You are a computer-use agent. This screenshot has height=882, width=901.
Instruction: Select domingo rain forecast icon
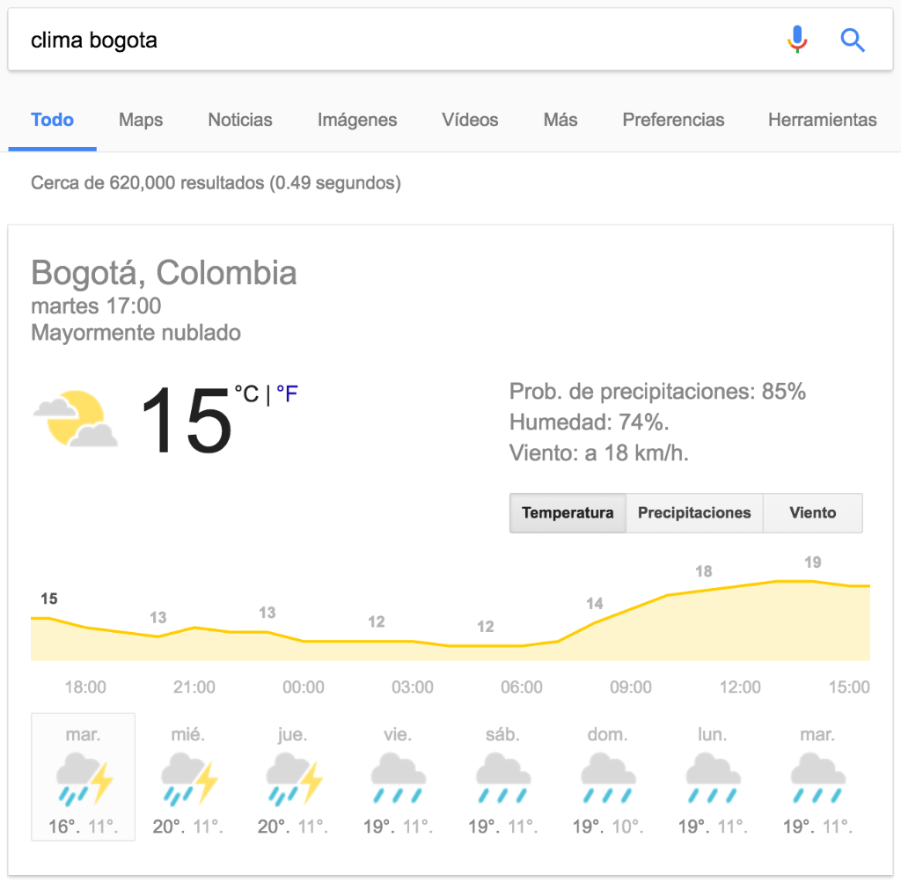(x=608, y=778)
